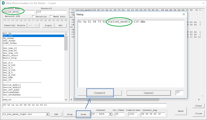The height and width of the screenshot is (120, 207).
Task: Select Set_RGB command
Action: [34, 78]
